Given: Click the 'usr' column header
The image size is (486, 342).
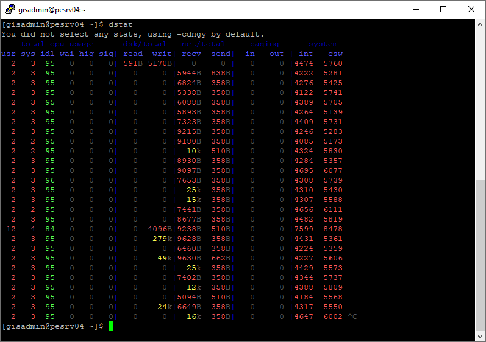Looking at the screenshot, I should [x=9, y=54].
